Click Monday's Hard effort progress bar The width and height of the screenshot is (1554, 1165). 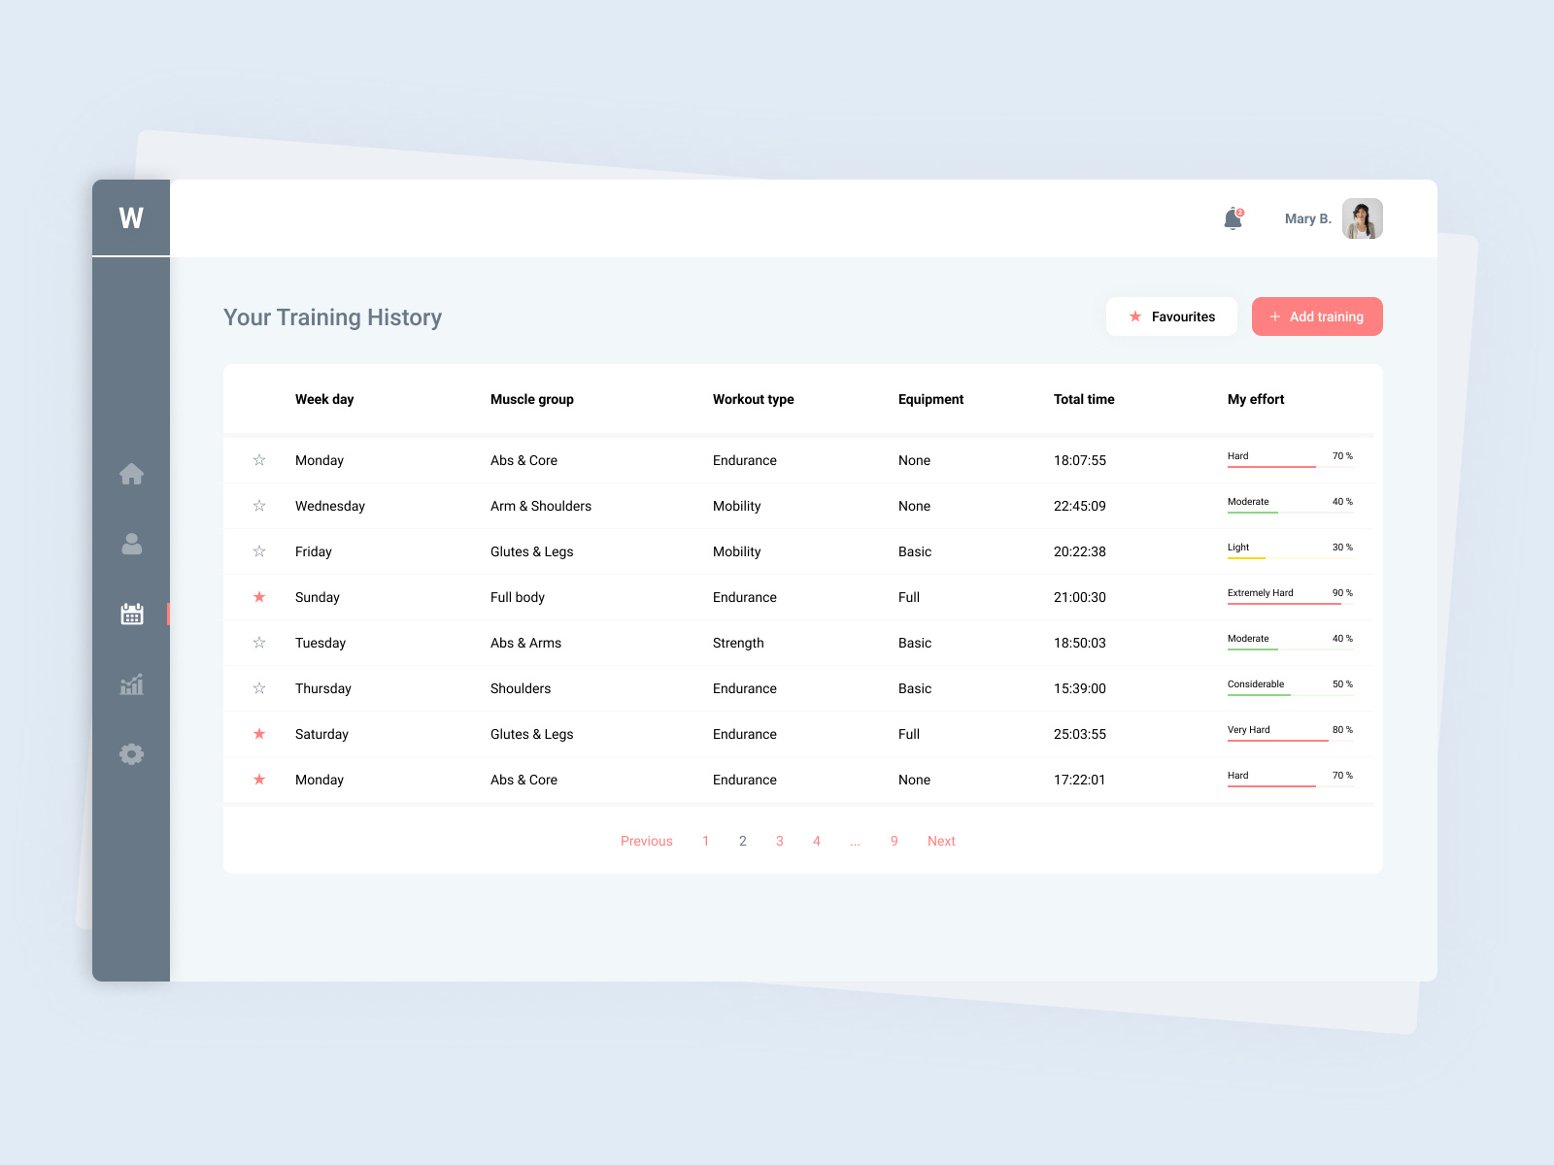click(x=1271, y=465)
